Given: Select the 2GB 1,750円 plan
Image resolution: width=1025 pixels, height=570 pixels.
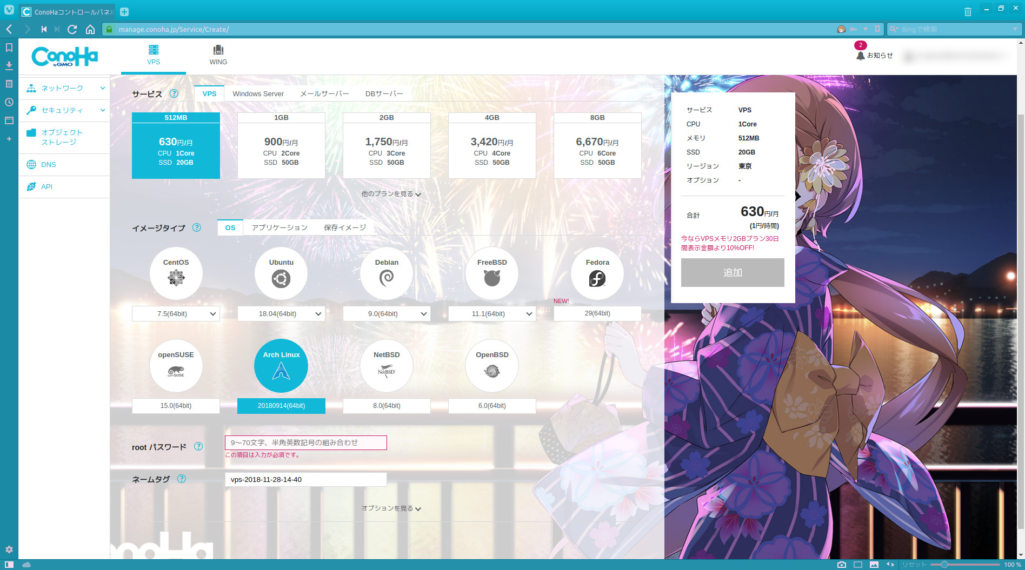Looking at the screenshot, I should point(387,145).
